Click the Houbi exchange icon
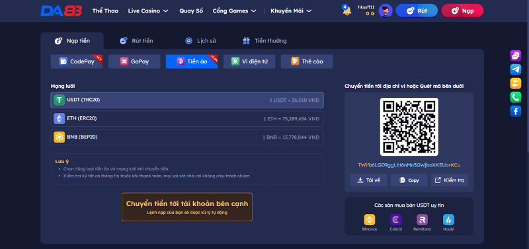Screen dimensions: 529x249 [448, 220]
